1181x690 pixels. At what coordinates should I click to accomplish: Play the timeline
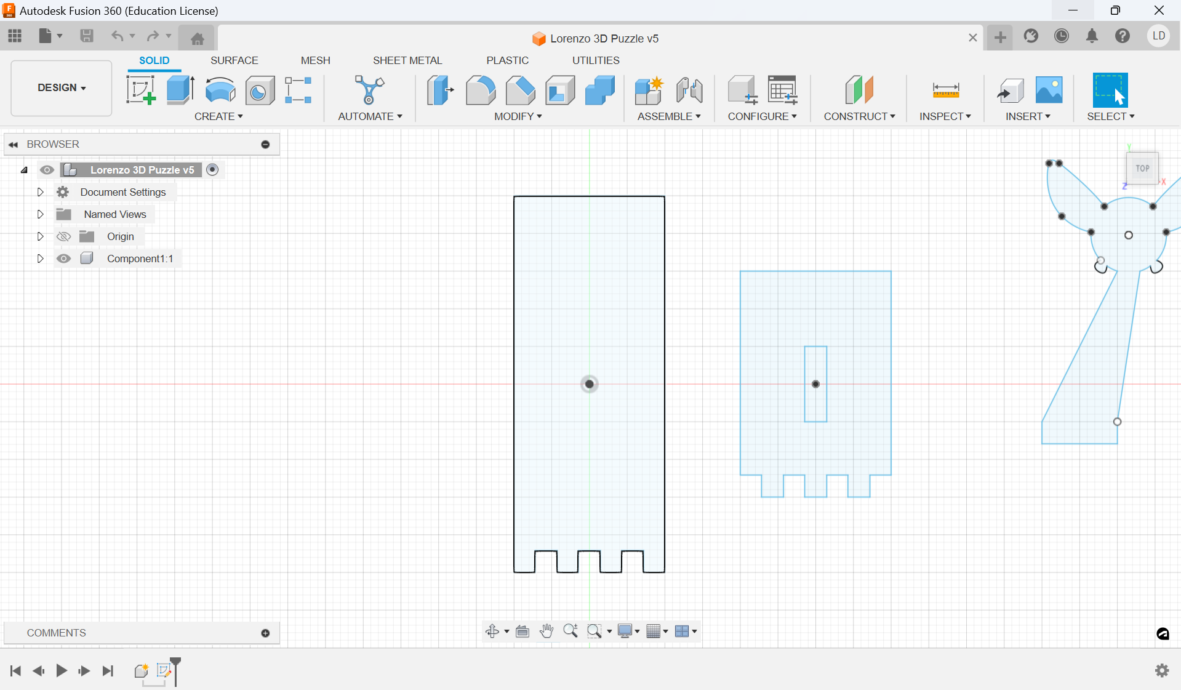click(62, 671)
